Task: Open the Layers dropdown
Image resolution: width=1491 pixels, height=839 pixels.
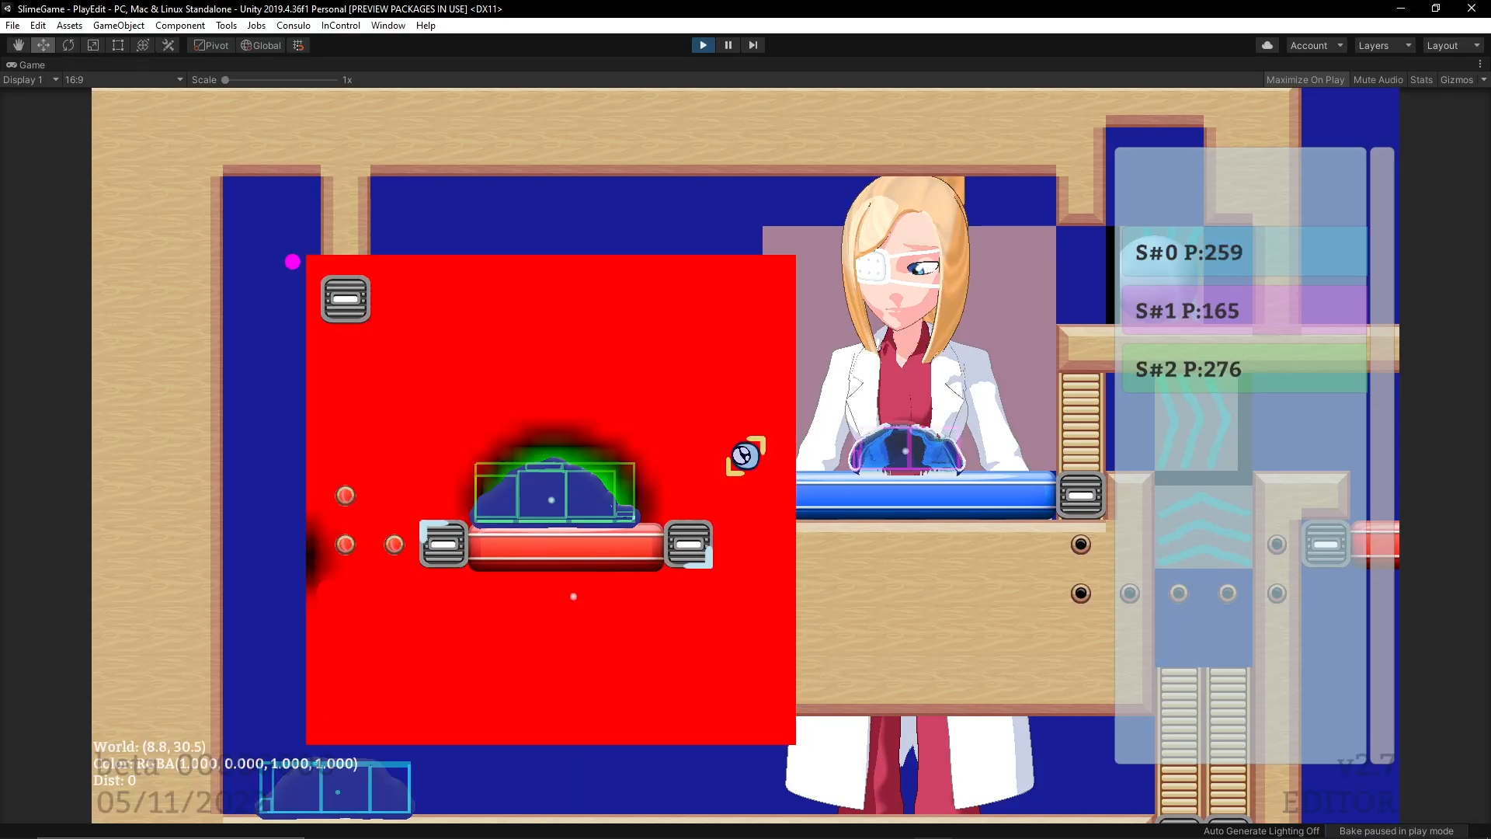Action: point(1385,45)
